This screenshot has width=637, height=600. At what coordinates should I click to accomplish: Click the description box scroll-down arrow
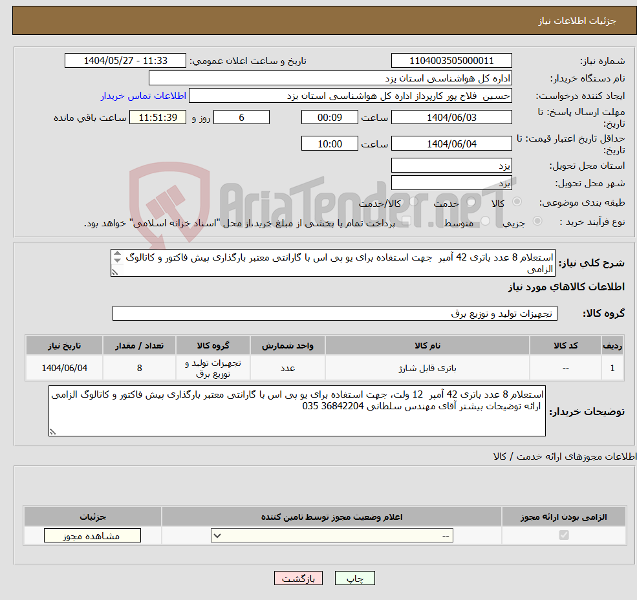tap(118, 260)
